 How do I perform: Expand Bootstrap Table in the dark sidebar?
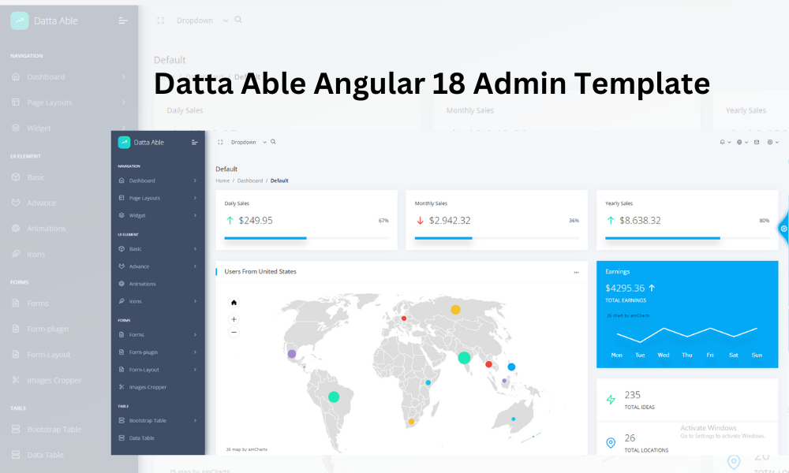tap(148, 420)
